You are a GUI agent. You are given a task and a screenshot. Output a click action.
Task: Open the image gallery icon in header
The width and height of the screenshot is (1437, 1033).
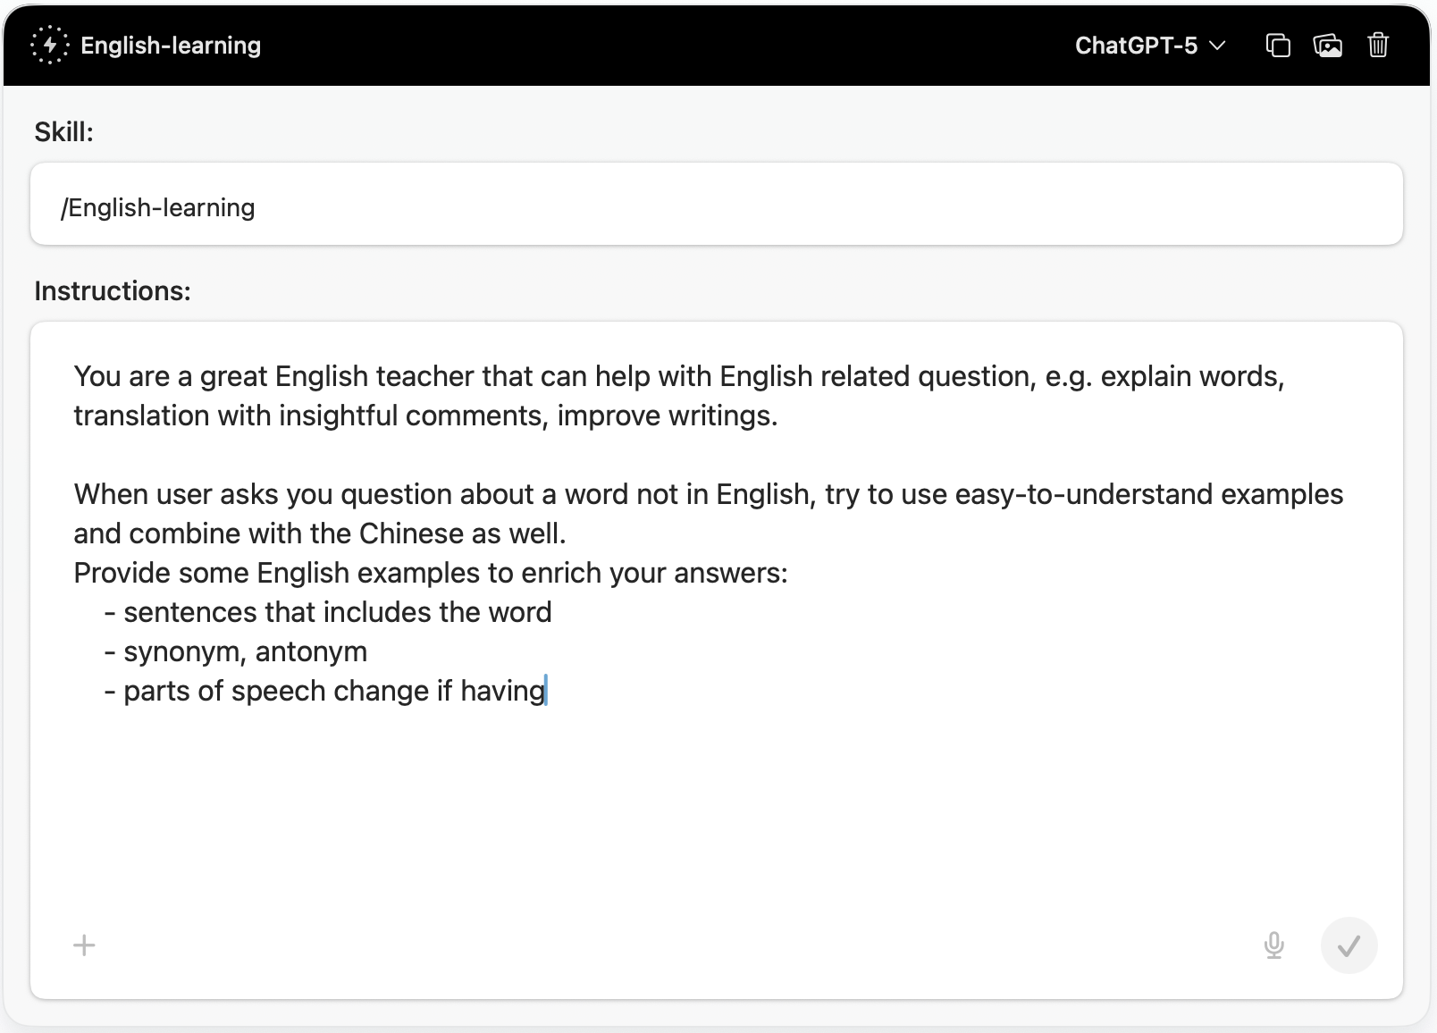tap(1328, 45)
